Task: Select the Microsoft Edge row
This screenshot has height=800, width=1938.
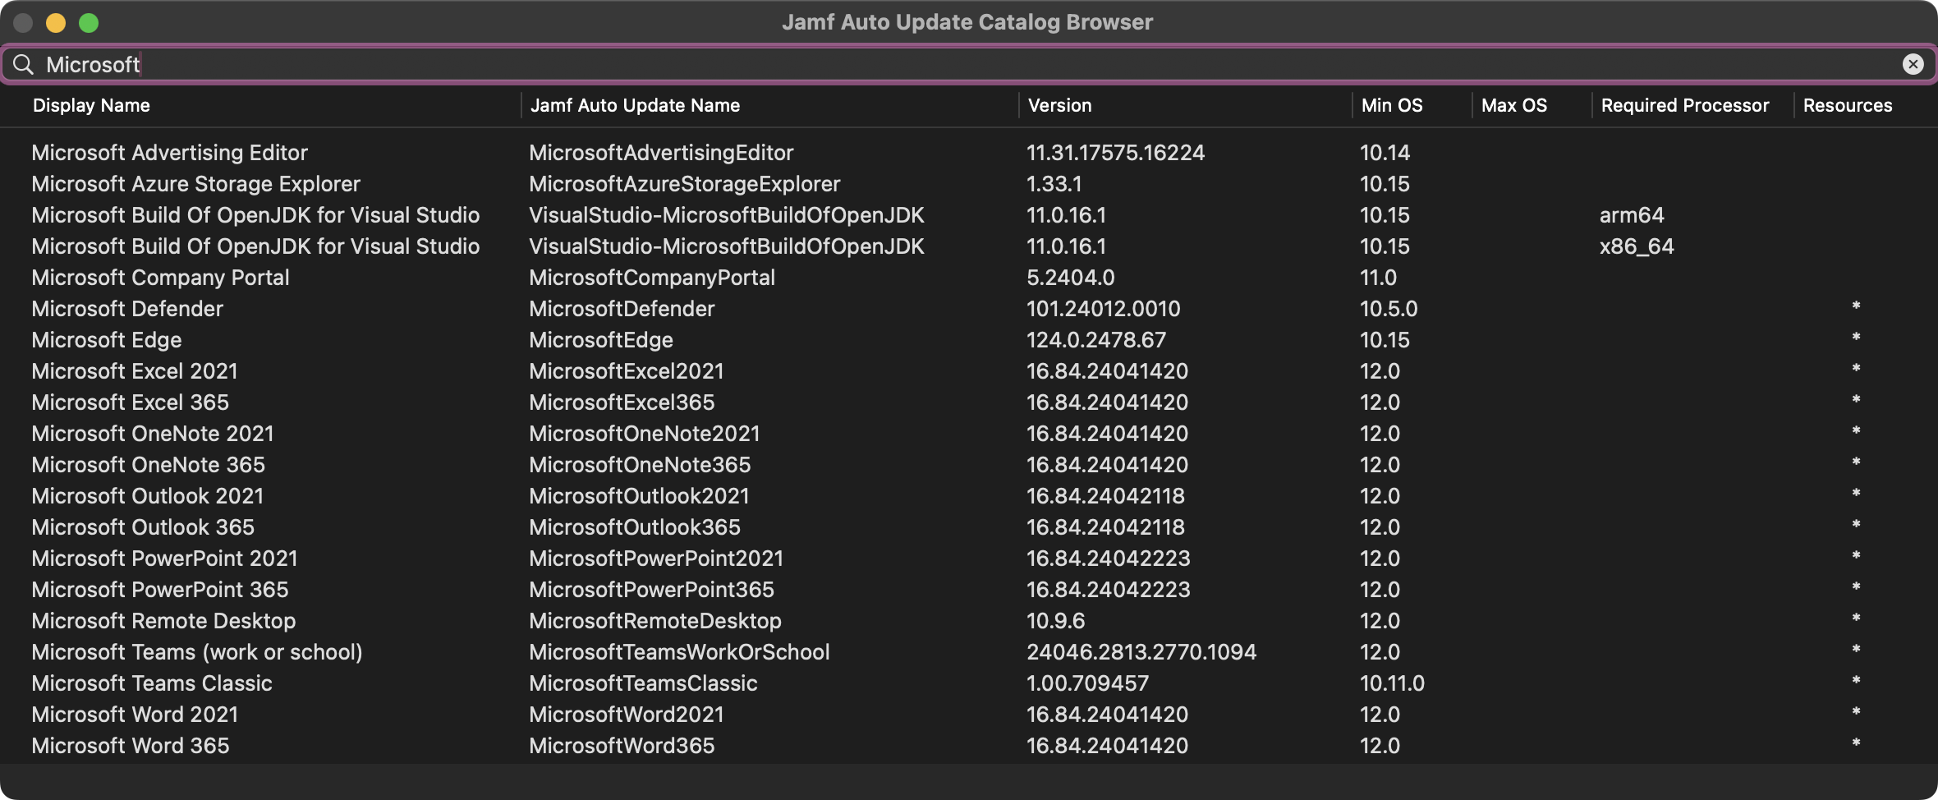Action: 969,340
